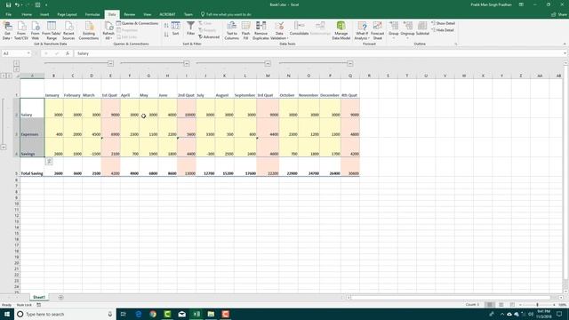The height and width of the screenshot is (320, 569).
Task: Open Advanced filter options
Action: pos(209,37)
